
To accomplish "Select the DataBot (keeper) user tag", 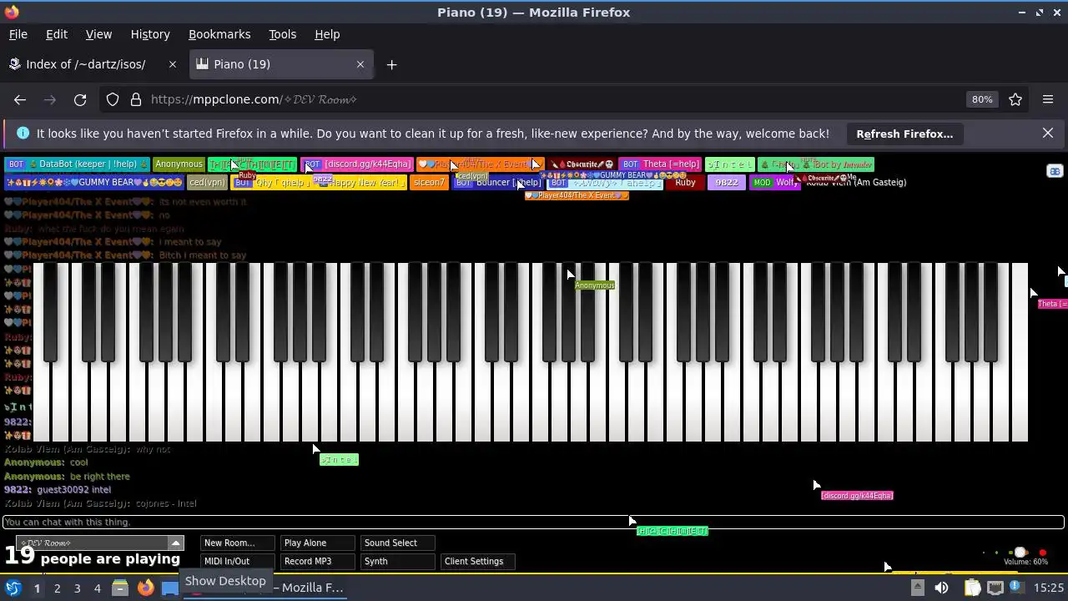I will point(77,164).
